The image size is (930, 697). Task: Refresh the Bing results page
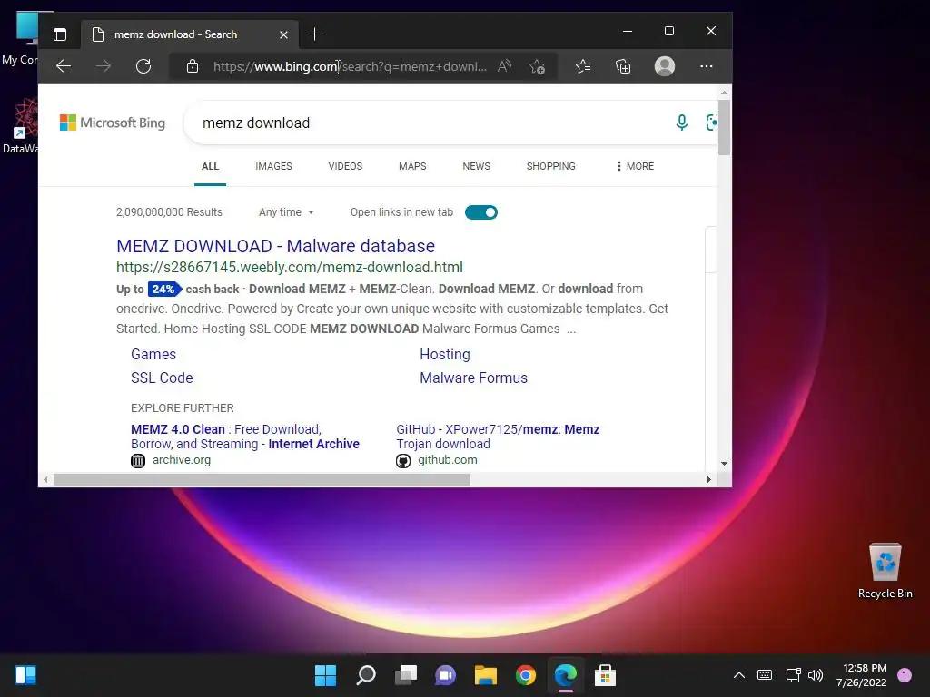click(x=143, y=66)
